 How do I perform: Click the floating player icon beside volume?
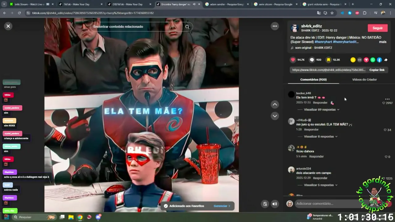265,204
